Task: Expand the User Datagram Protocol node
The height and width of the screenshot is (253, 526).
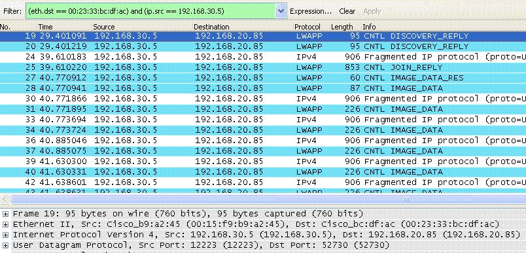Action: 5,245
